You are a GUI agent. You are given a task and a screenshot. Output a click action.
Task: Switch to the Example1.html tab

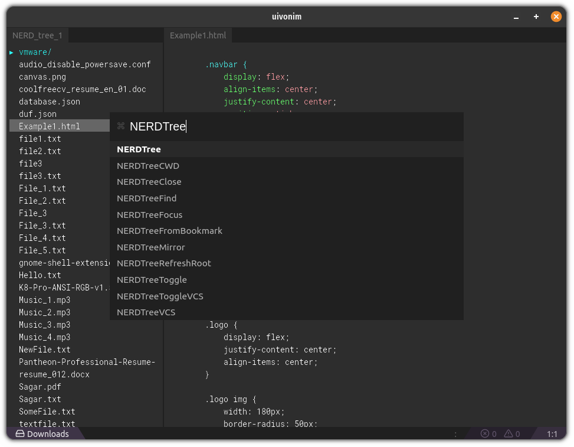[198, 35]
